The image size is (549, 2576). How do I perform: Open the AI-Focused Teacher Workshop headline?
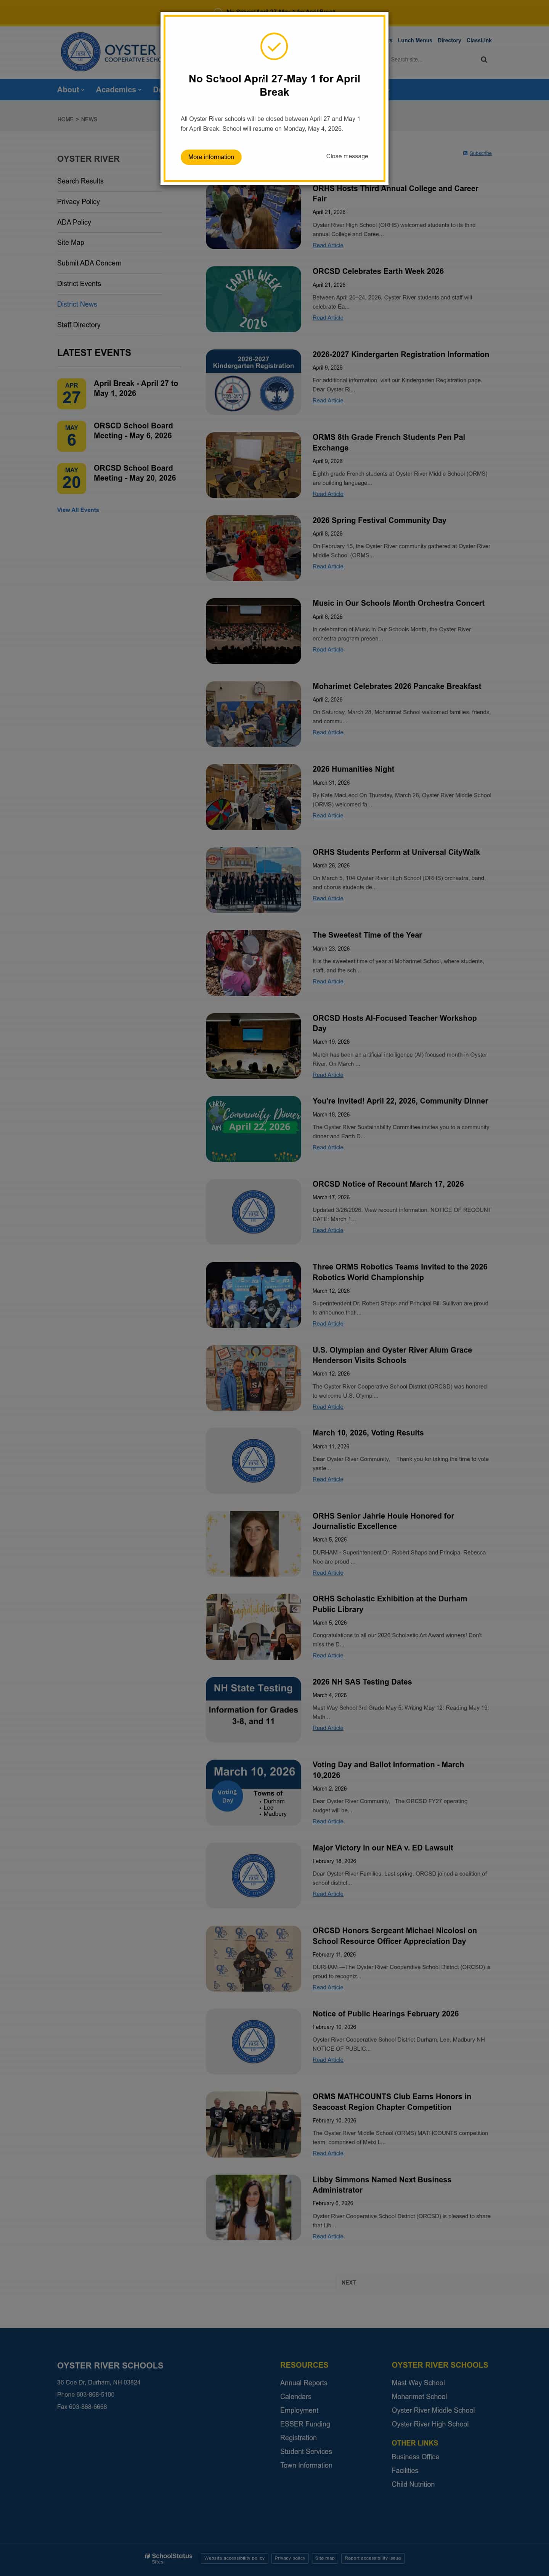(x=394, y=1023)
